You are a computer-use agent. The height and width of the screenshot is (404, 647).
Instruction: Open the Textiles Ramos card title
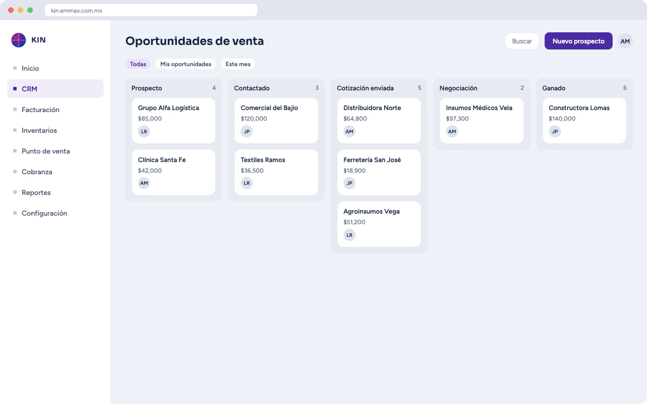click(x=263, y=160)
